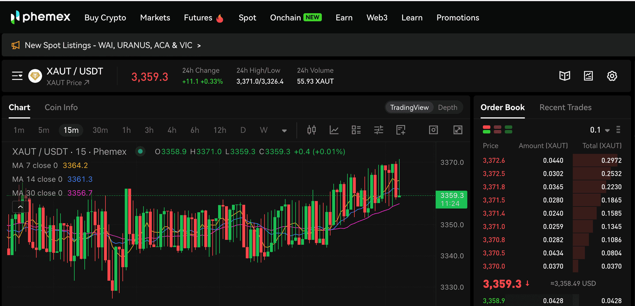635x306 pixels.
Task: Show both bids and asks in order book
Action: (x=487, y=129)
